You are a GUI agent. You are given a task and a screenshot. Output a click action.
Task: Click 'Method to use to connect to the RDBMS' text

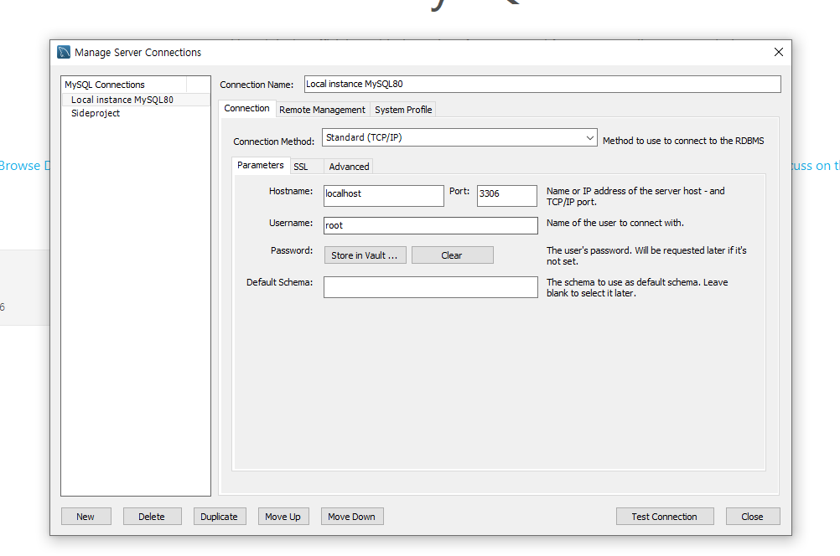point(683,141)
